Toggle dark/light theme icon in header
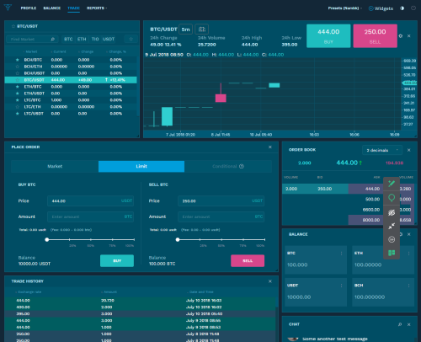Screen dimensions: 421x342 pyautogui.click(x=402, y=8)
